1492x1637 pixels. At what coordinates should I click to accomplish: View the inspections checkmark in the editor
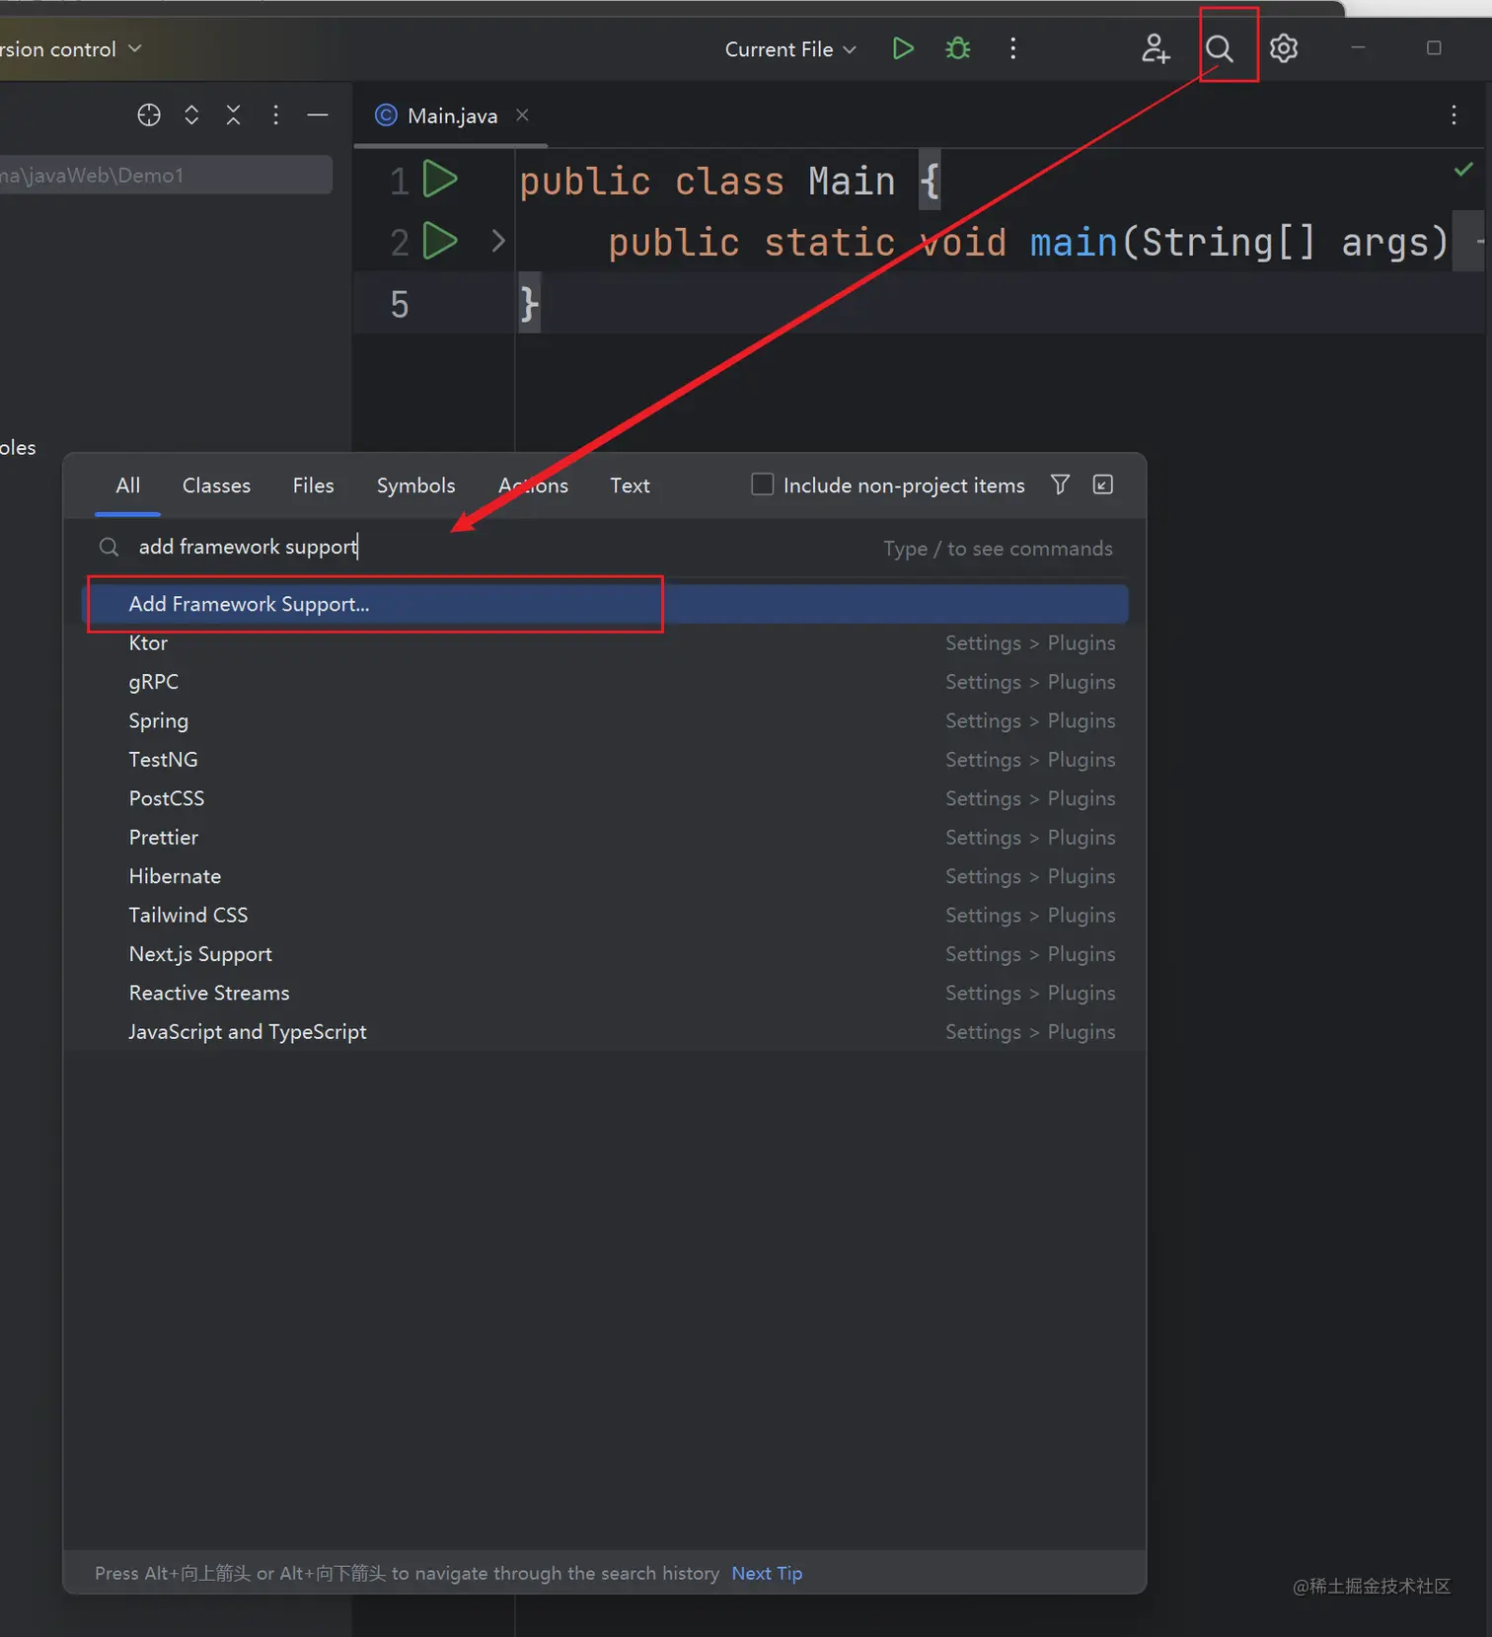pyautogui.click(x=1463, y=170)
